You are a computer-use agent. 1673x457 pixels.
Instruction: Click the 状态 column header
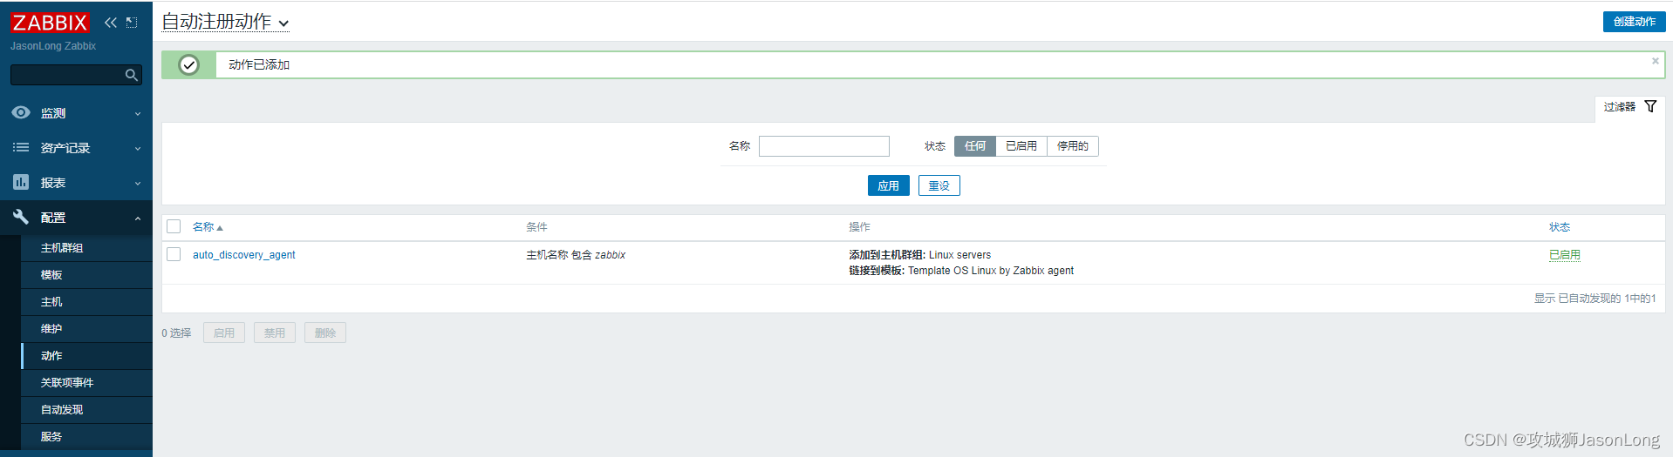[x=1560, y=227]
